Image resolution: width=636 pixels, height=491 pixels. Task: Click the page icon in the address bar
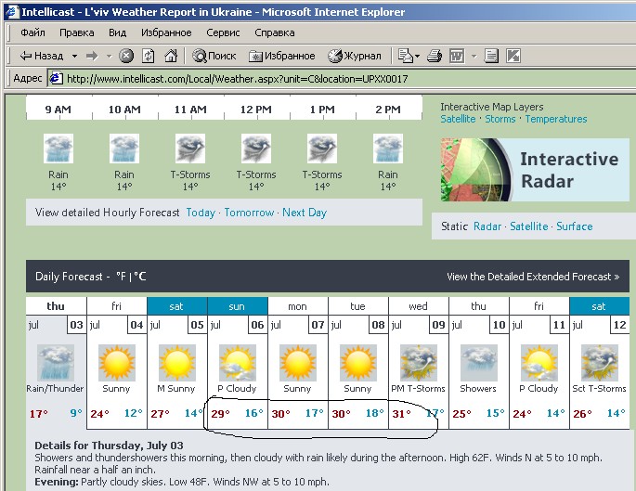pos(56,78)
